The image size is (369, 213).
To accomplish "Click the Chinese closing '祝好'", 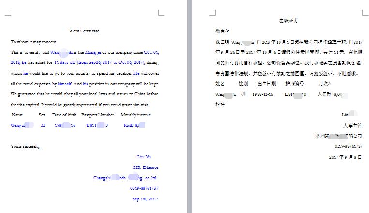I will coord(220,105).
